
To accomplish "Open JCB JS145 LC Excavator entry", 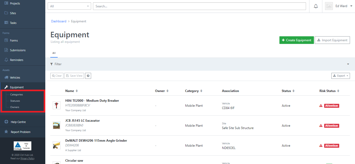I will click(82, 121).
